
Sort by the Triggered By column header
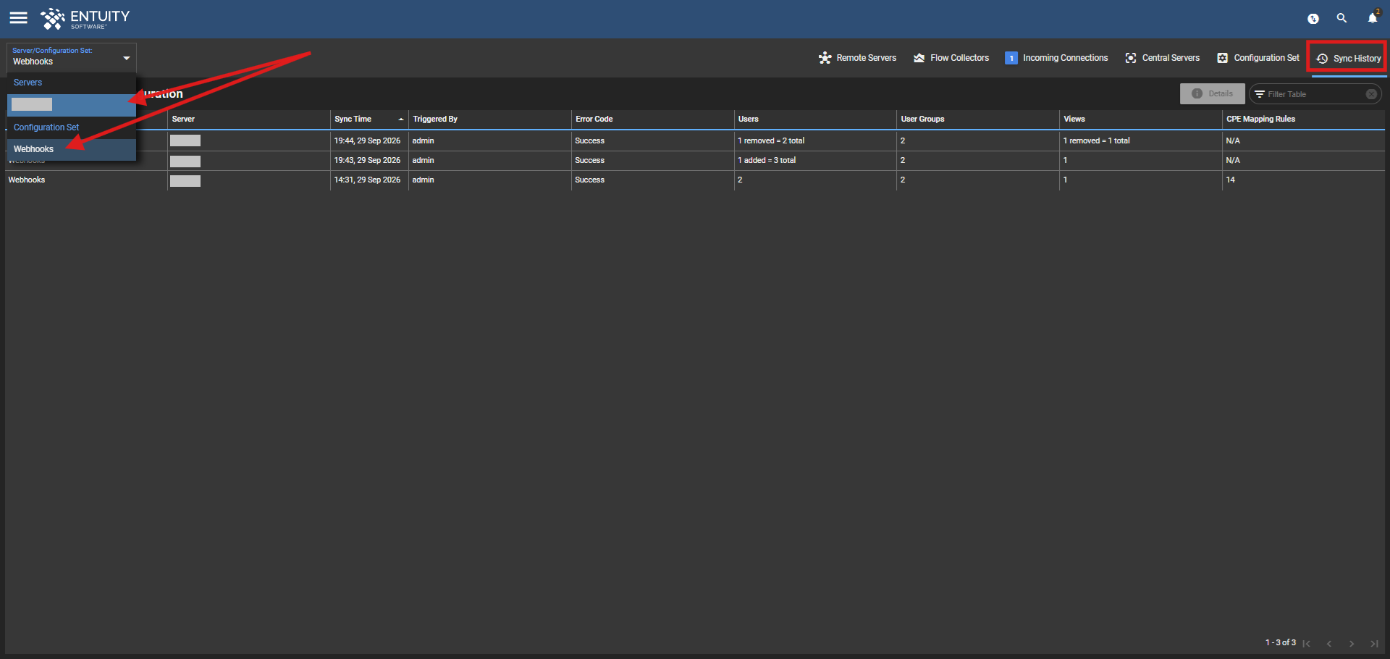point(490,119)
